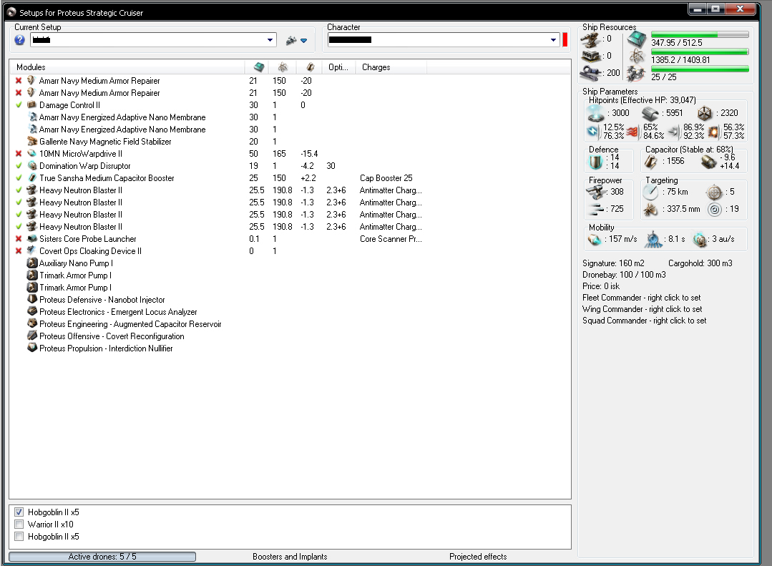Click the Damage Control II module icon
Screen dimensions: 772x566
32,105
